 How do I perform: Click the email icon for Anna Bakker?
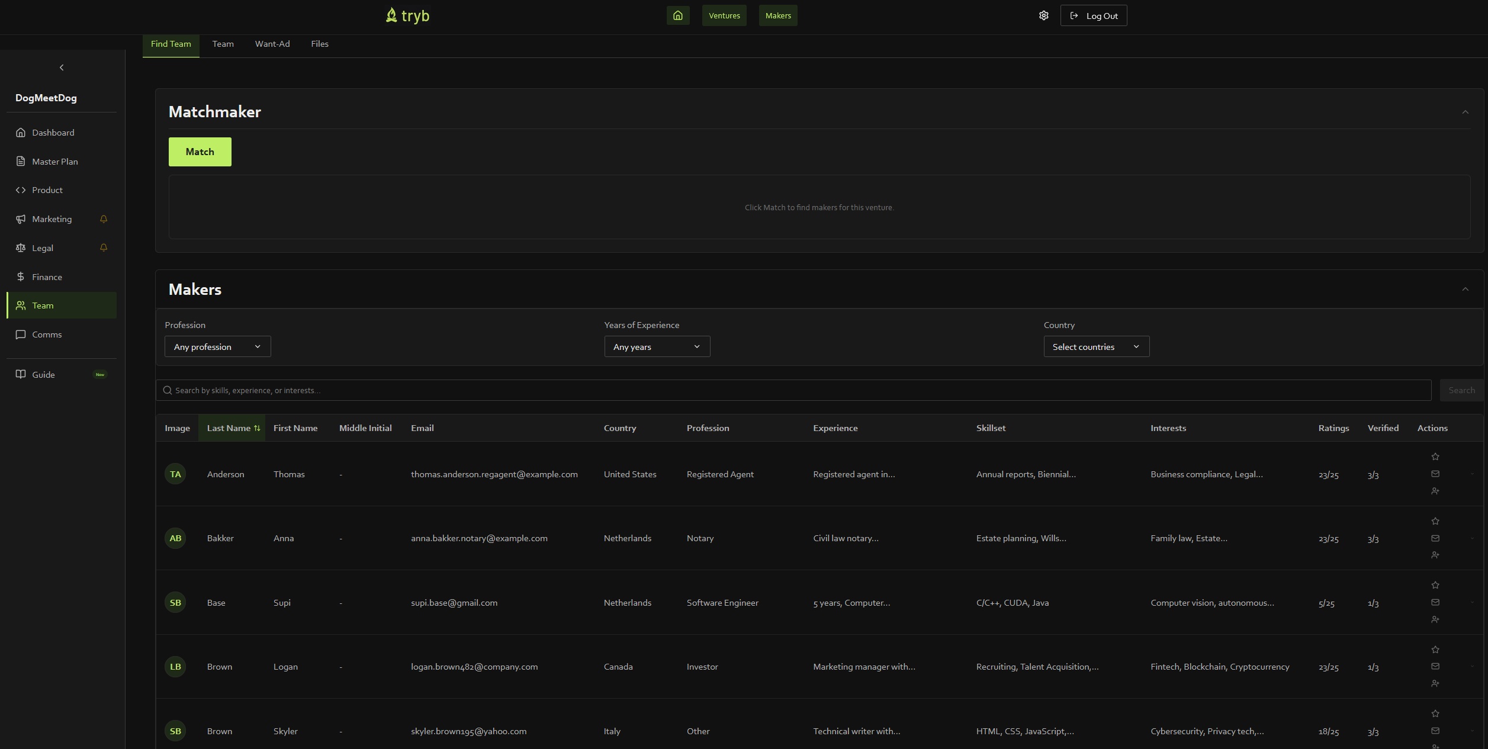(1435, 538)
